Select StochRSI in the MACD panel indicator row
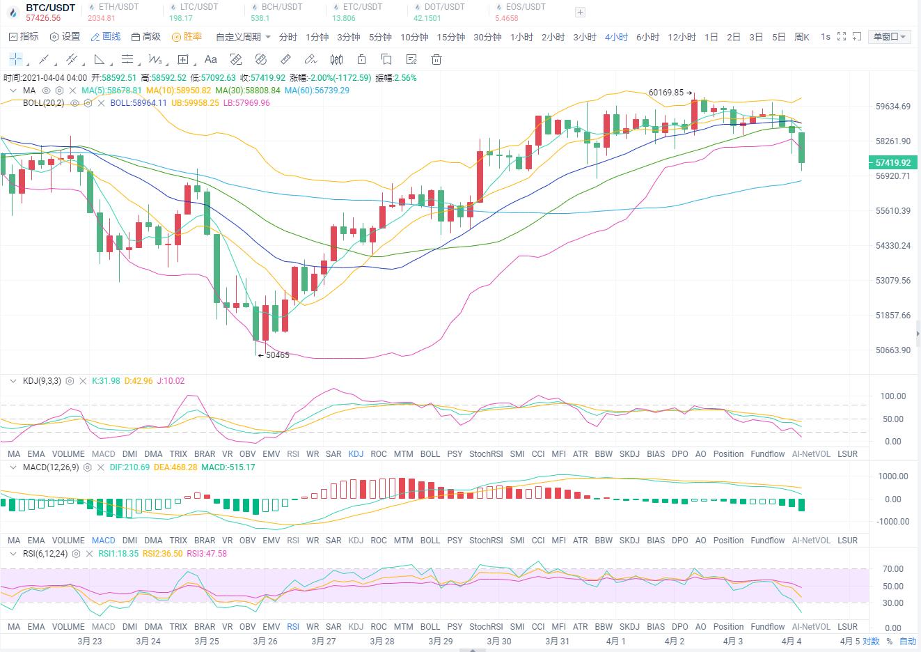This screenshot has width=921, height=652. [x=486, y=540]
